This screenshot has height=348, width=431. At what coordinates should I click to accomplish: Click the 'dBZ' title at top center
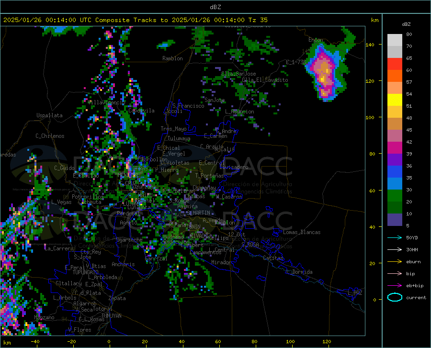[215, 7]
